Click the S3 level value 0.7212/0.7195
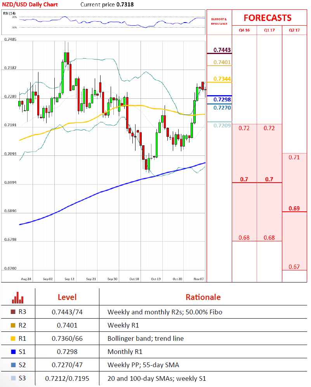Screen dimensions: 311x387 point(67,378)
